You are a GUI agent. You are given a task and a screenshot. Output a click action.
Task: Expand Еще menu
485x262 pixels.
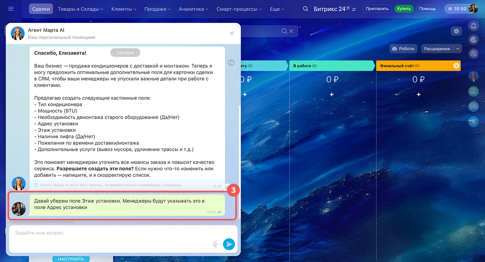pyautogui.click(x=277, y=9)
